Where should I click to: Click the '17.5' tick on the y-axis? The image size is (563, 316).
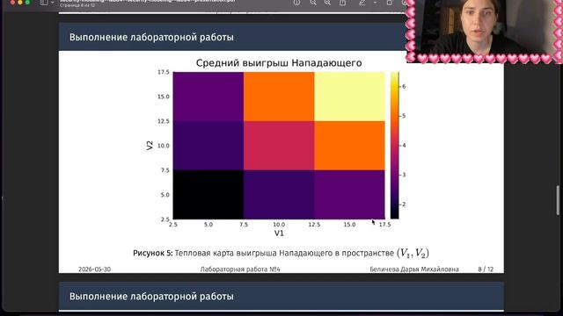tap(164, 72)
